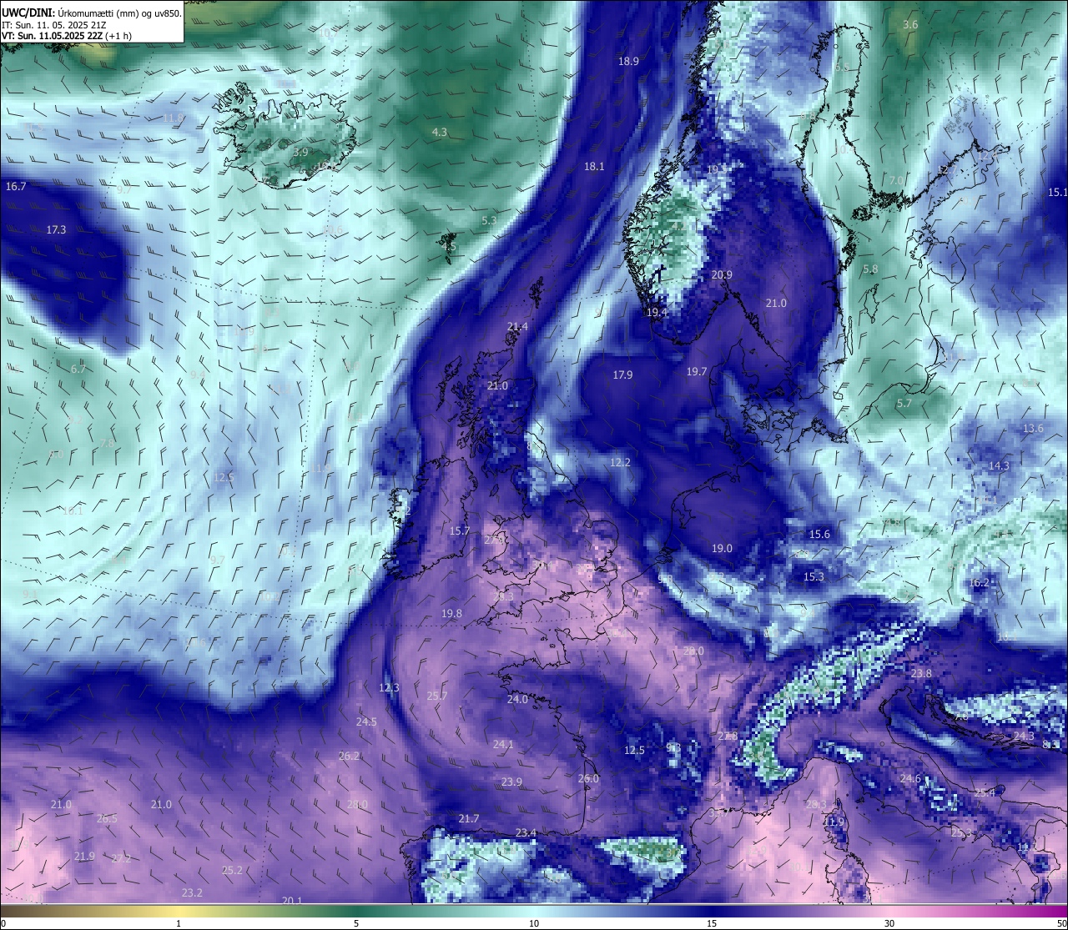Viewport: 1068px width, 930px height.
Task: Click the 15 tick on the color scale
Action: click(712, 923)
